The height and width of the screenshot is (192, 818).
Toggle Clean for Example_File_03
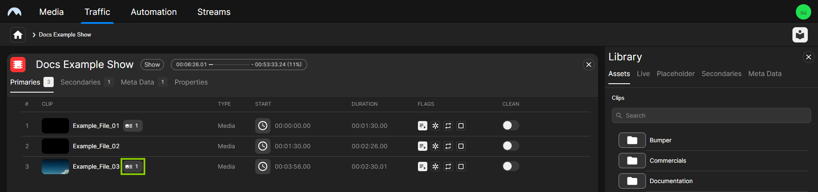[510, 167]
